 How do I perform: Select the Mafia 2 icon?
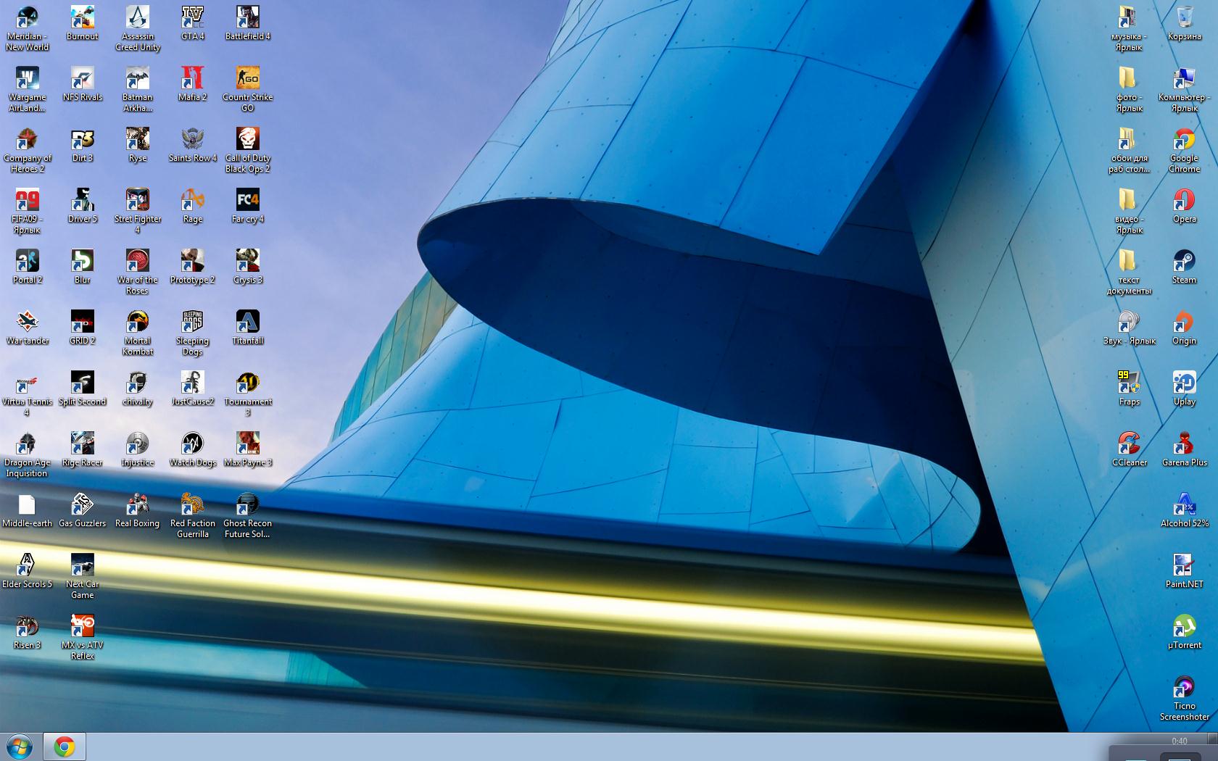193,84
